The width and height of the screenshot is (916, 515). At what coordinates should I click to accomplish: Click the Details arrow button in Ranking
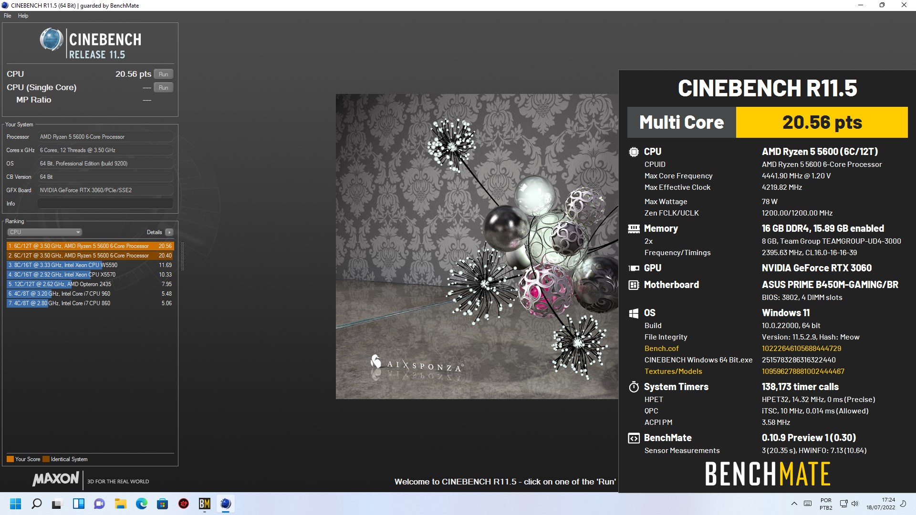tap(169, 232)
